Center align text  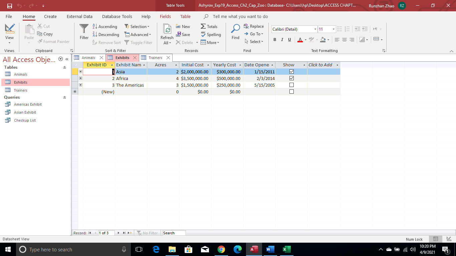pyautogui.click(x=345, y=40)
